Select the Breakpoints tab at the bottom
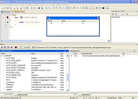138x99 pixels. (x=86, y=94)
